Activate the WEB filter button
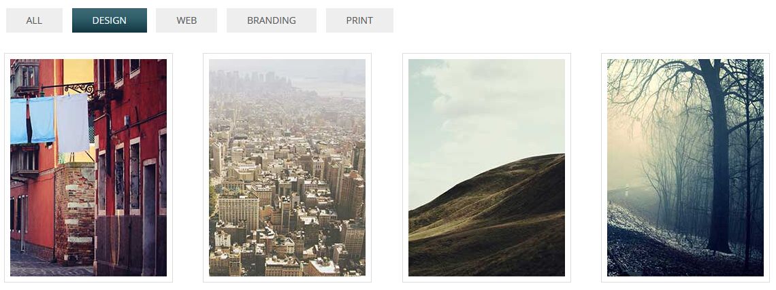776x290 pixels. [x=187, y=20]
